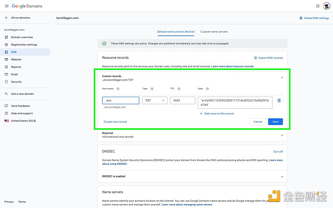Switch to Custom name servers tab

(x=214, y=32)
